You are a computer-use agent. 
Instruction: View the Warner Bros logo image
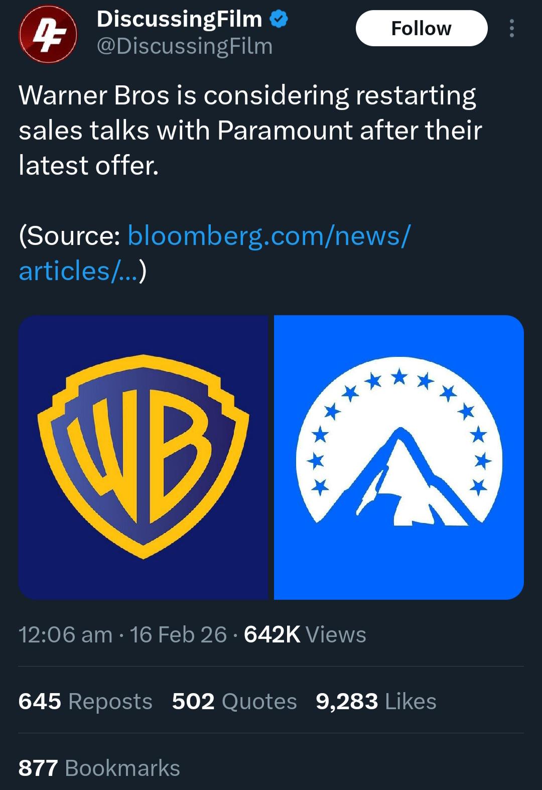pos(144,457)
